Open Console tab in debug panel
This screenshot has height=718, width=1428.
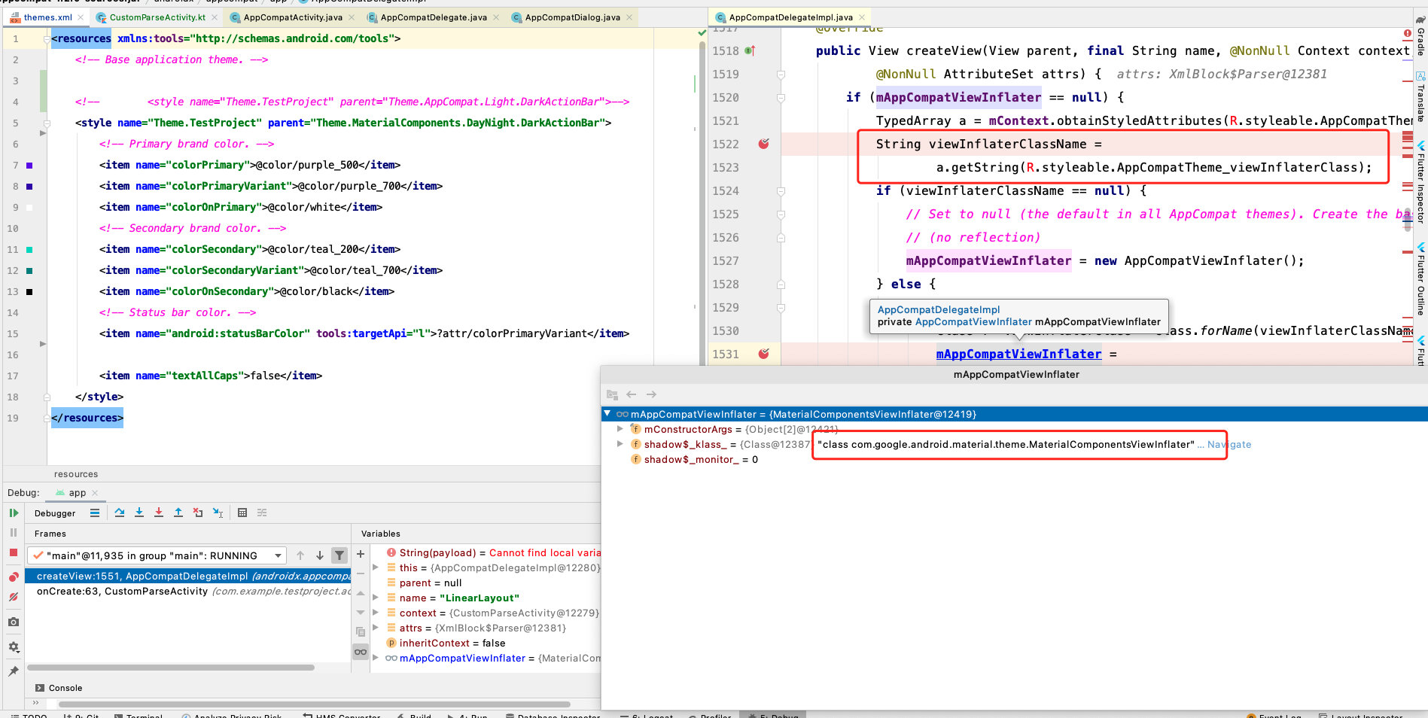click(x=59, y=688)
